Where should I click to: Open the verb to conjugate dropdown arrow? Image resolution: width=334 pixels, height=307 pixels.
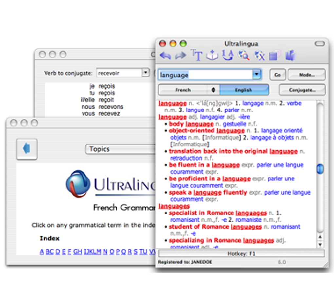click(146, 73)
